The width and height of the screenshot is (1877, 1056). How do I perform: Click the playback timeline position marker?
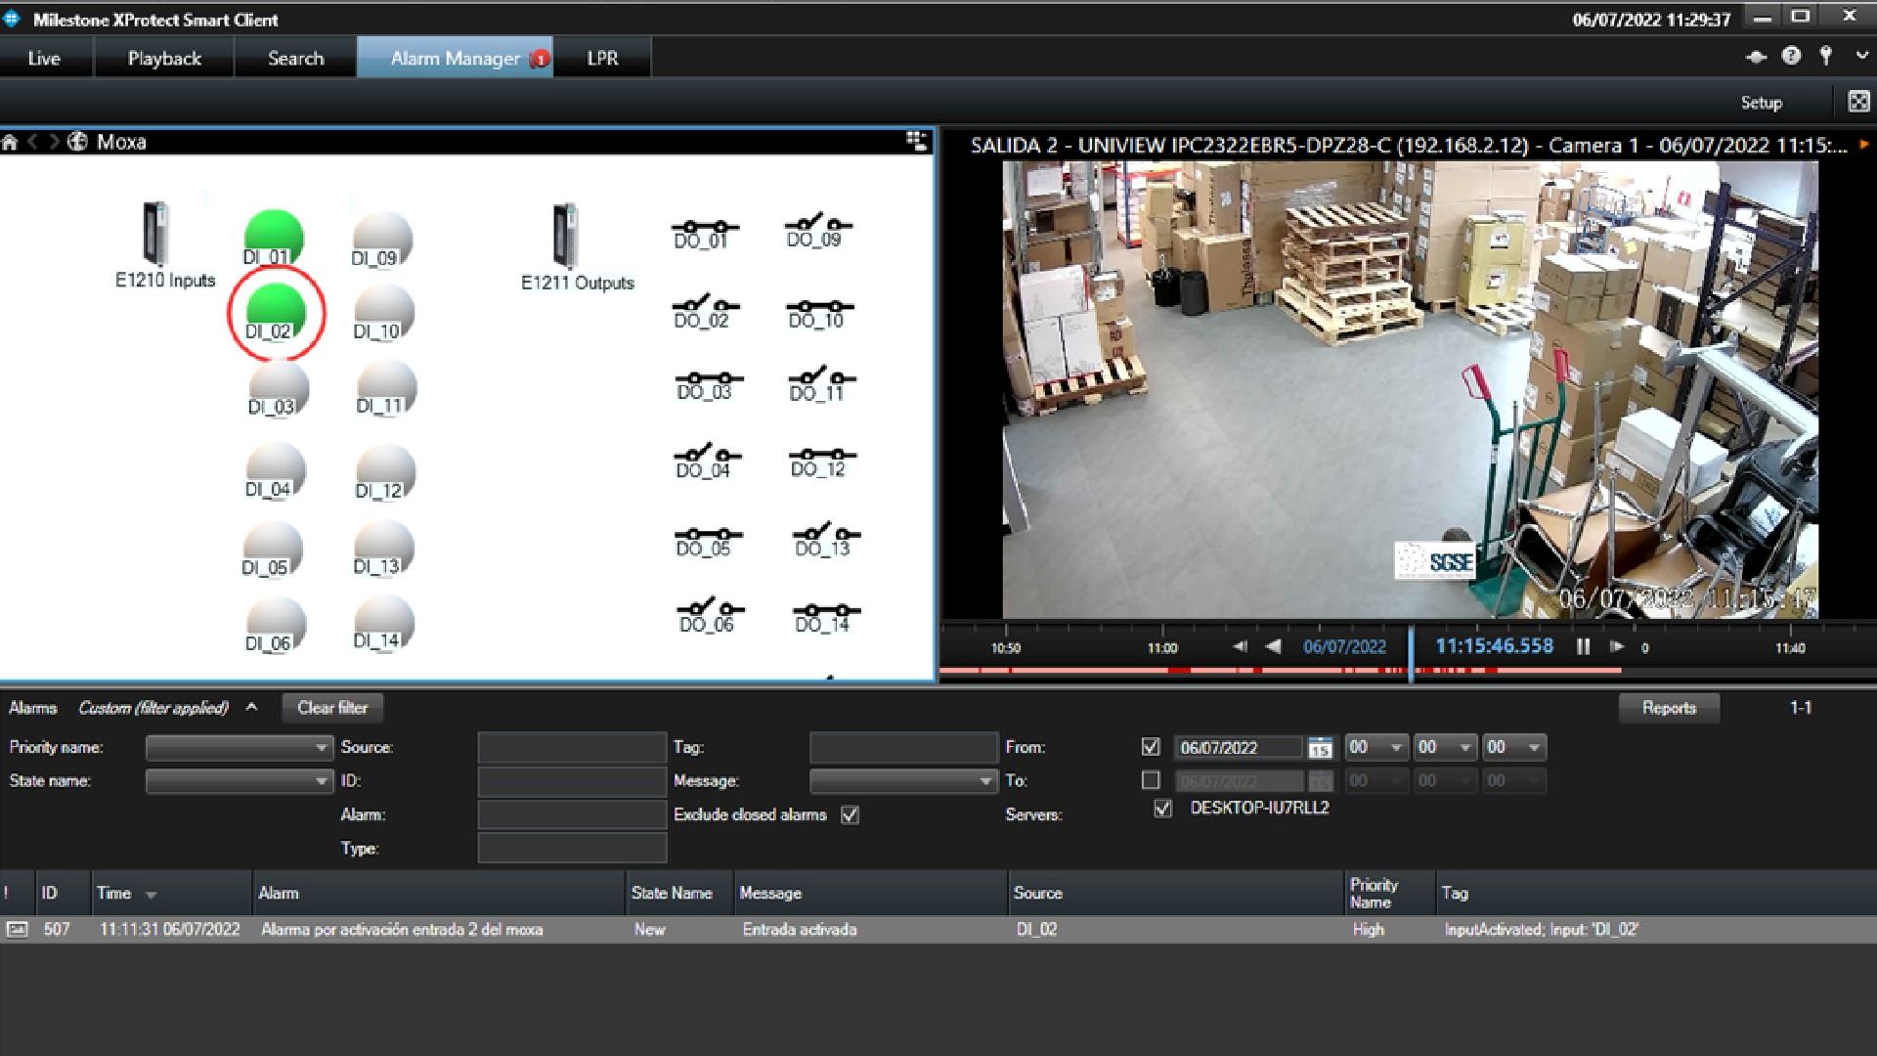point(1411,653)
